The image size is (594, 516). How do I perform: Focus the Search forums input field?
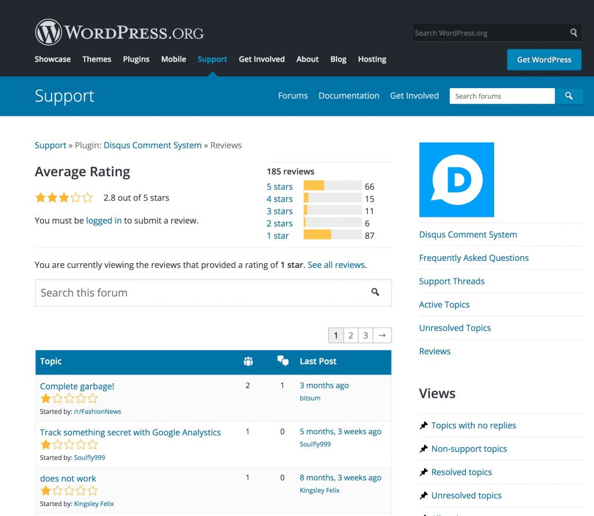502,96
